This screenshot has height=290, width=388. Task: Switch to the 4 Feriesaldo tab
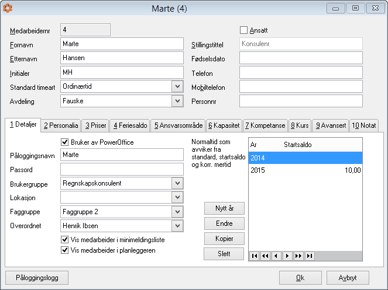[x=130, y=125]
